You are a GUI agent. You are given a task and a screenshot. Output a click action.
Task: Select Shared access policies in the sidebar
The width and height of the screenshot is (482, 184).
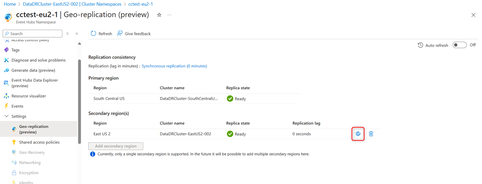pyautogui.click(x=39, y=142)
